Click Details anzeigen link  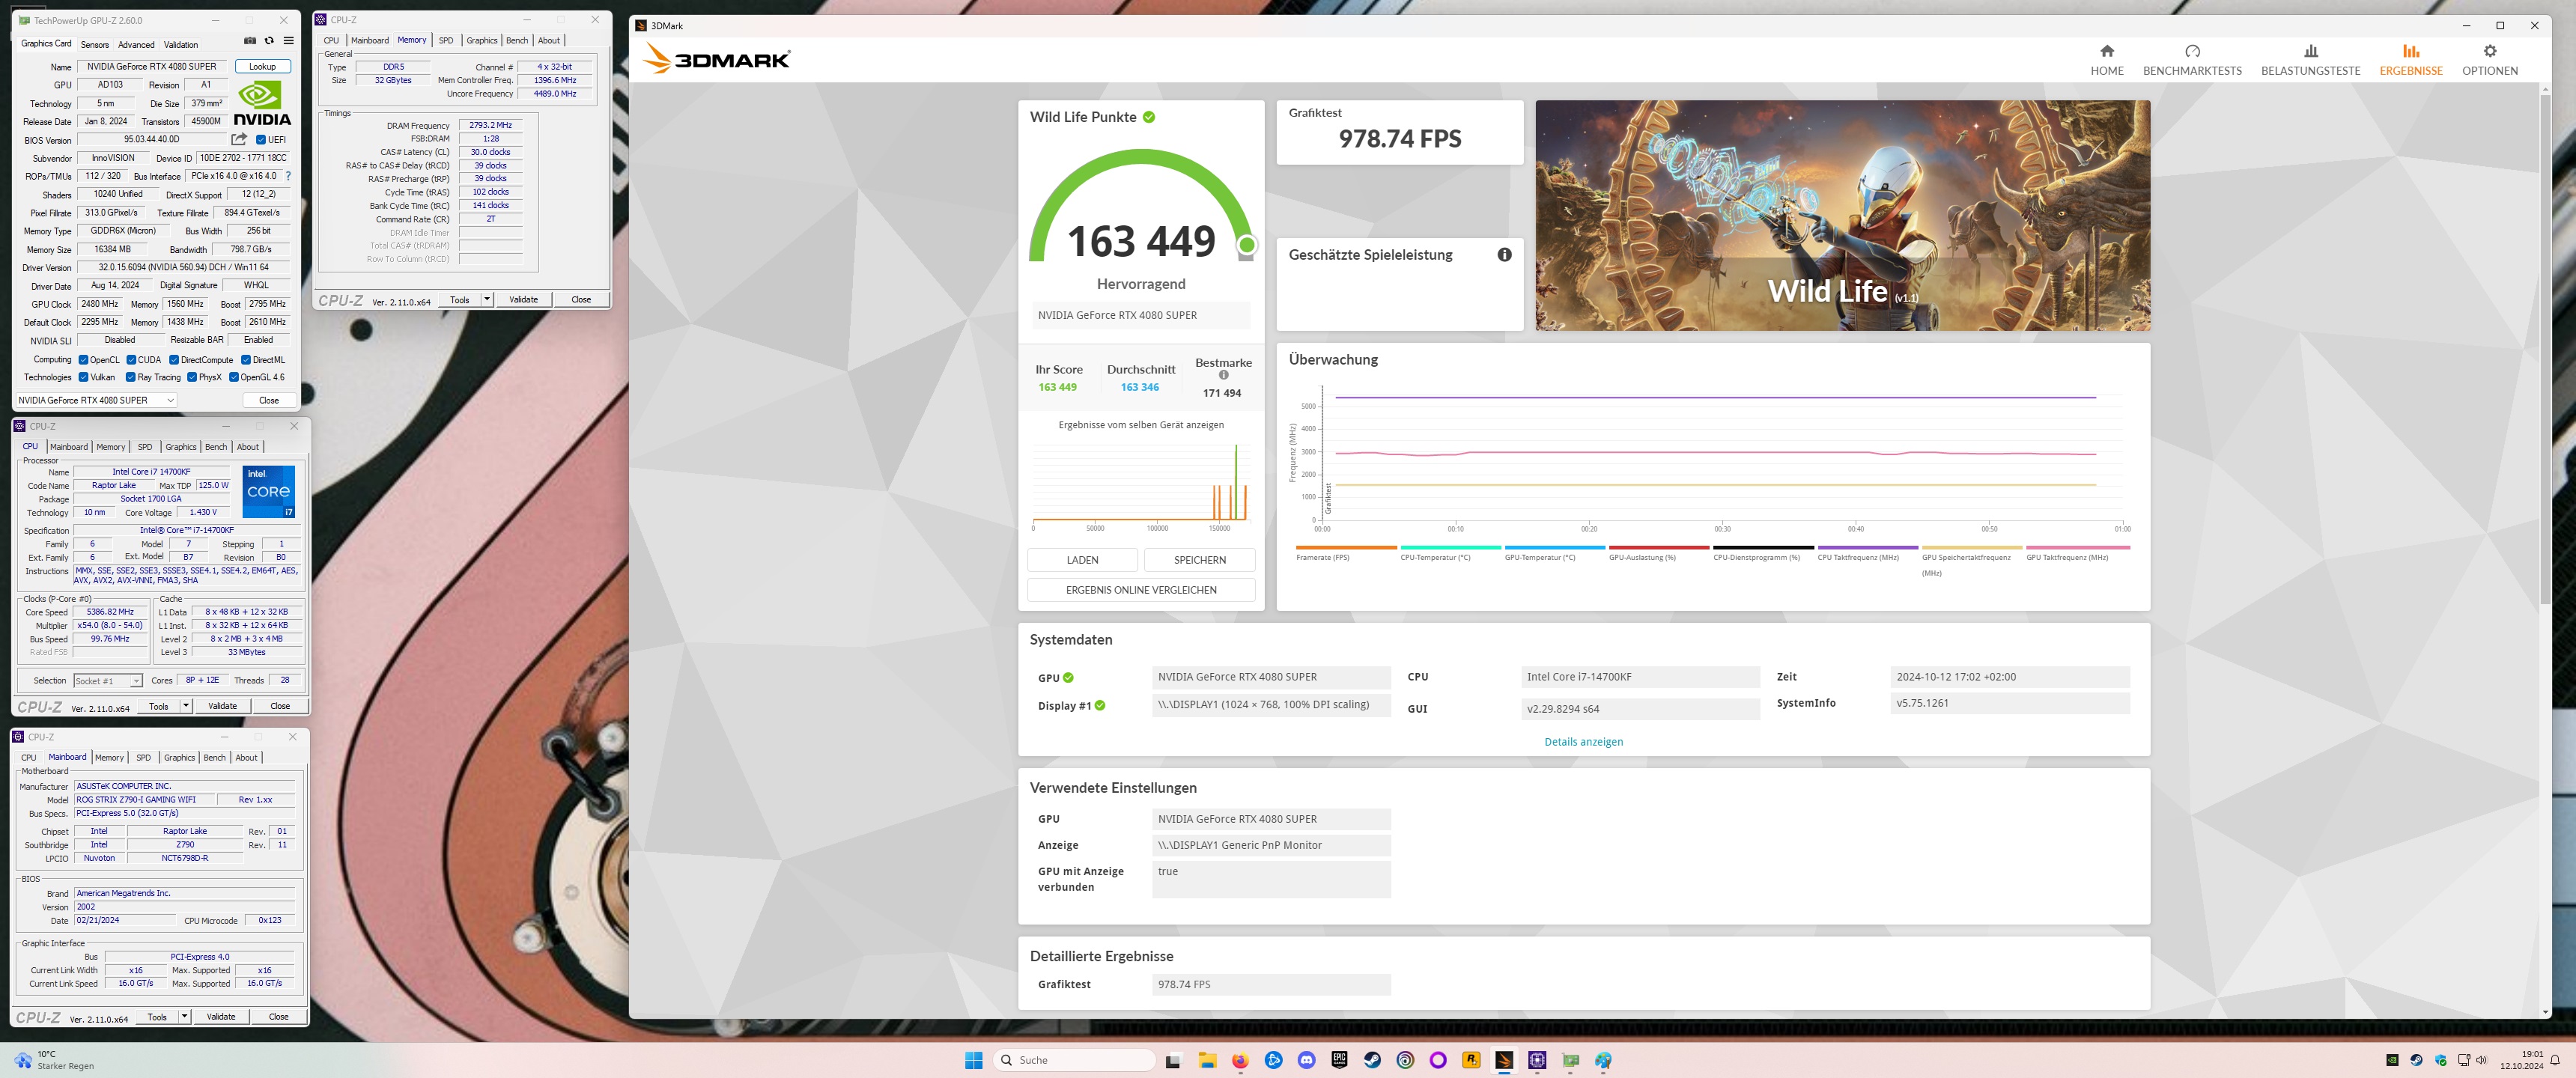(1583, 742)
